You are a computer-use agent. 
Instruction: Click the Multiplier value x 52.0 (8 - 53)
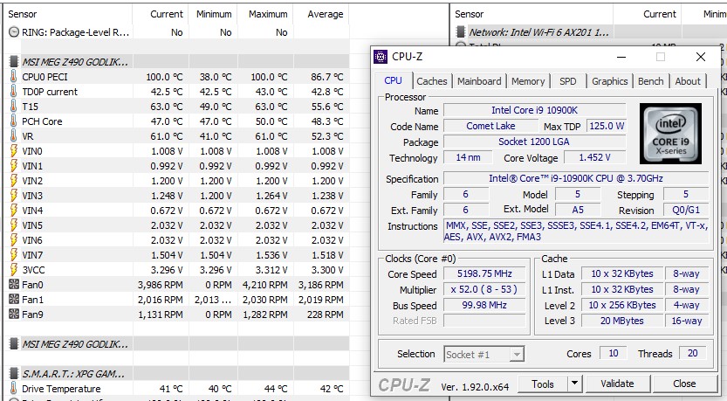[484, 289]
